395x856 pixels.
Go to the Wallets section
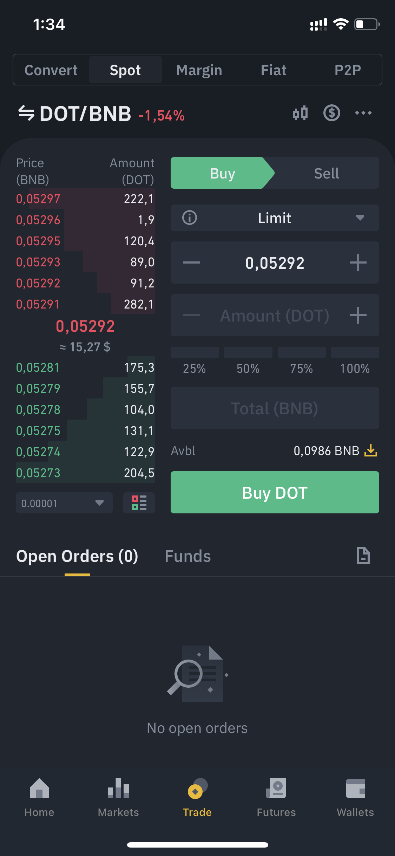click(355, 798)
